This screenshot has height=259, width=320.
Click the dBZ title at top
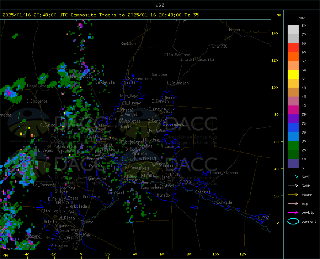pos(160,5)
